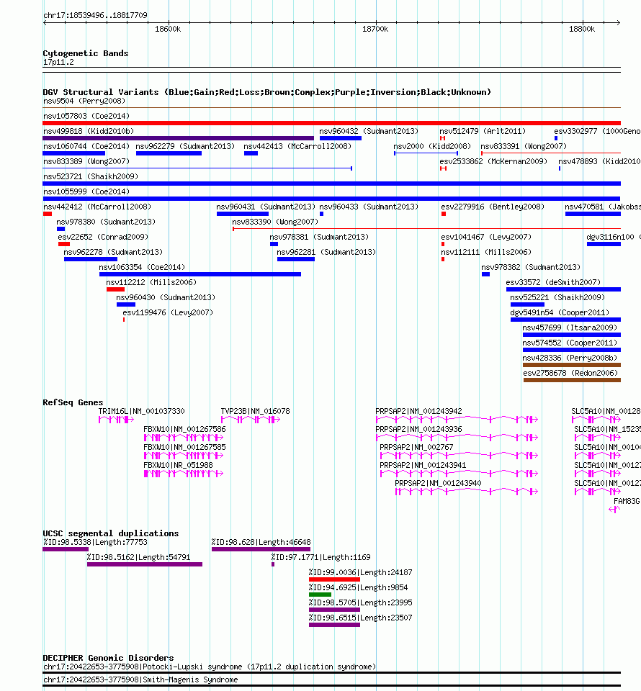Image resolution: width=641 pixels, height=691 pixels.
Task: Click the FAM83G gene feature
Action: (x=614, y=510)
